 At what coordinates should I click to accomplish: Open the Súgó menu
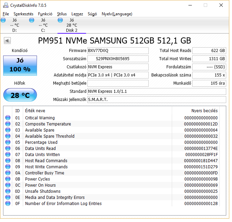[x=92, y=14]
